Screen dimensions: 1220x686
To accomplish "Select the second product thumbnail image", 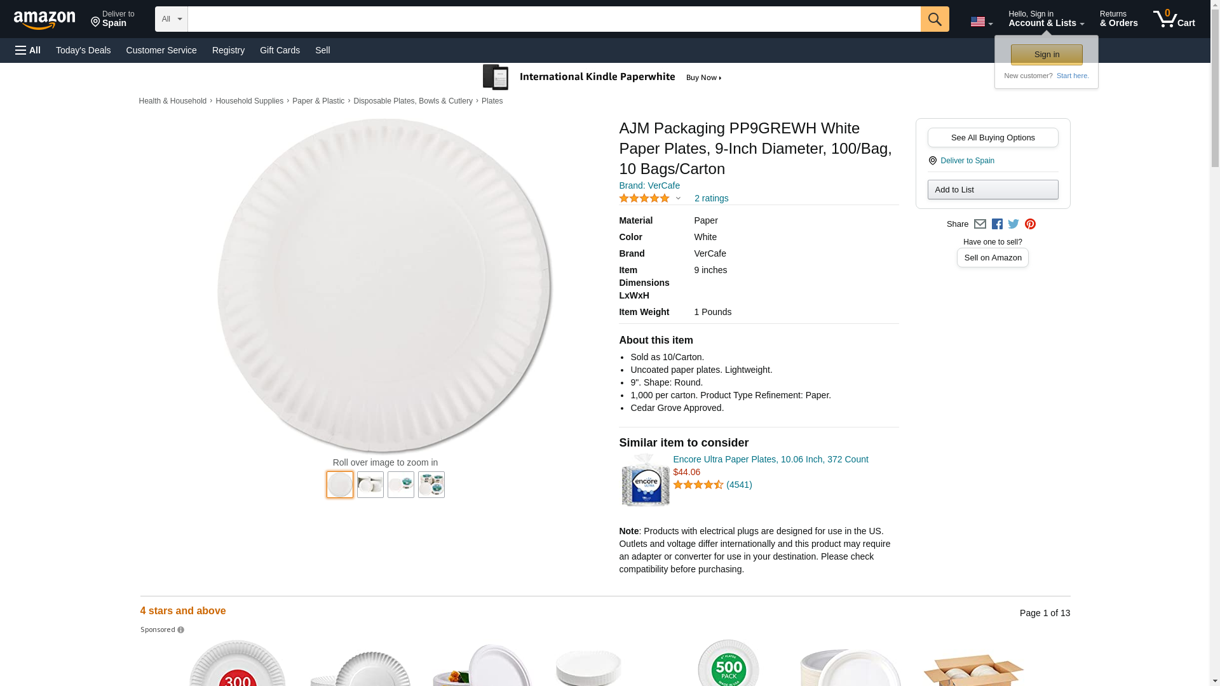I will click(370, 485).
